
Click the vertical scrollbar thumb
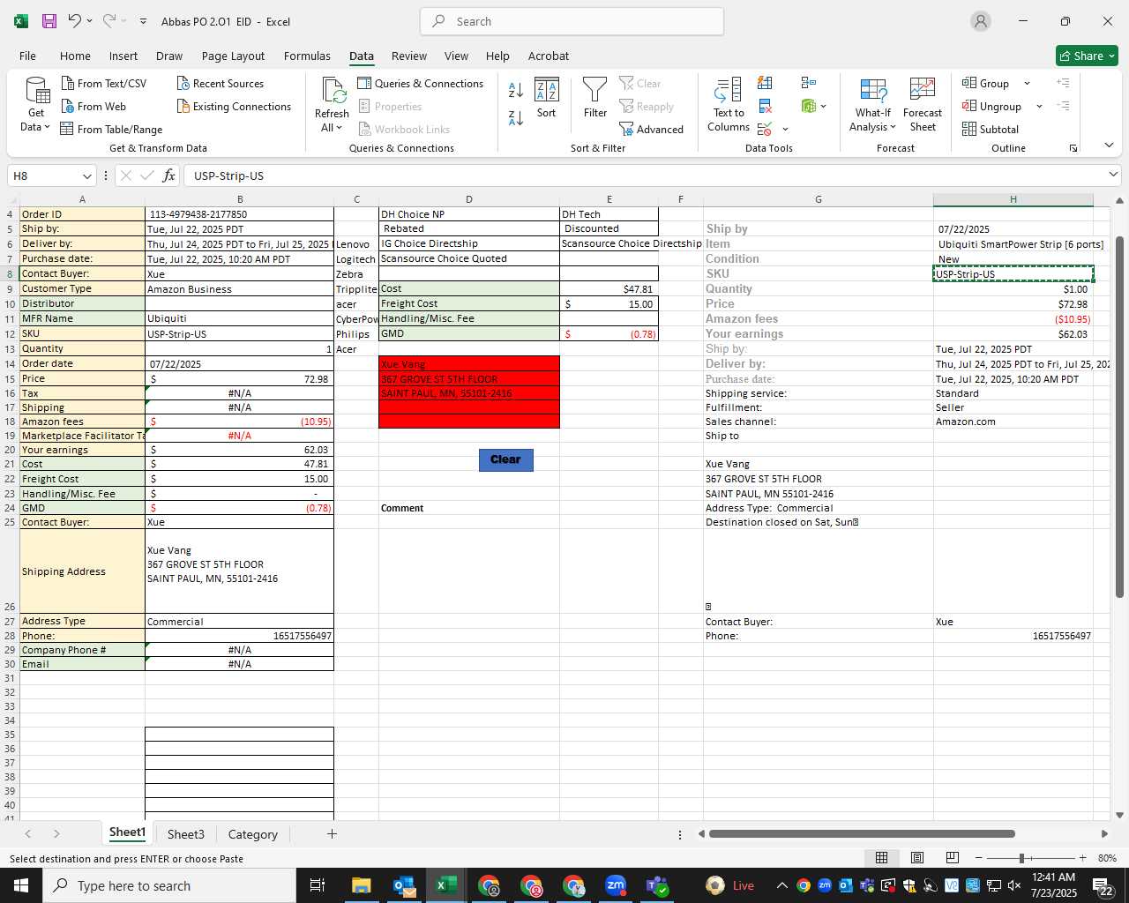coord(1119,417)
